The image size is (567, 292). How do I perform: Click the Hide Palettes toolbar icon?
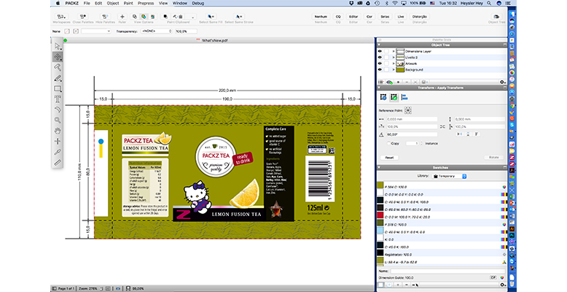pos(105,17)
